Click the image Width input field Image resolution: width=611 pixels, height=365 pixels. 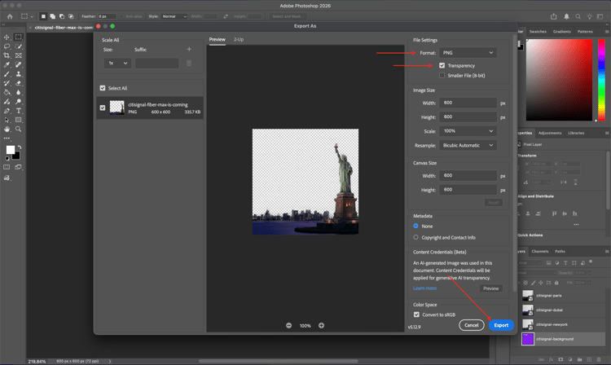tap(468, 103)
